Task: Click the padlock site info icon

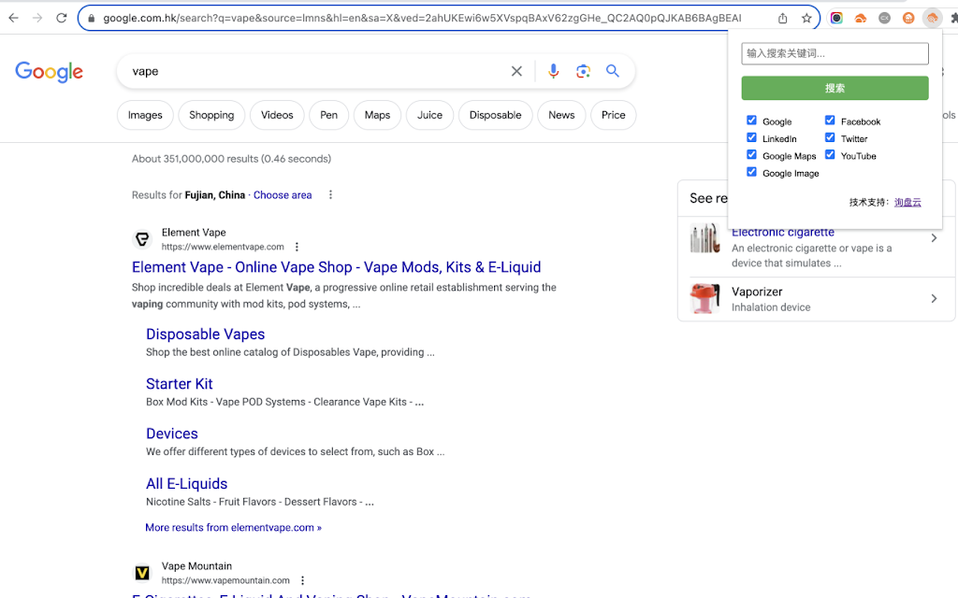Action: point(92,19)
